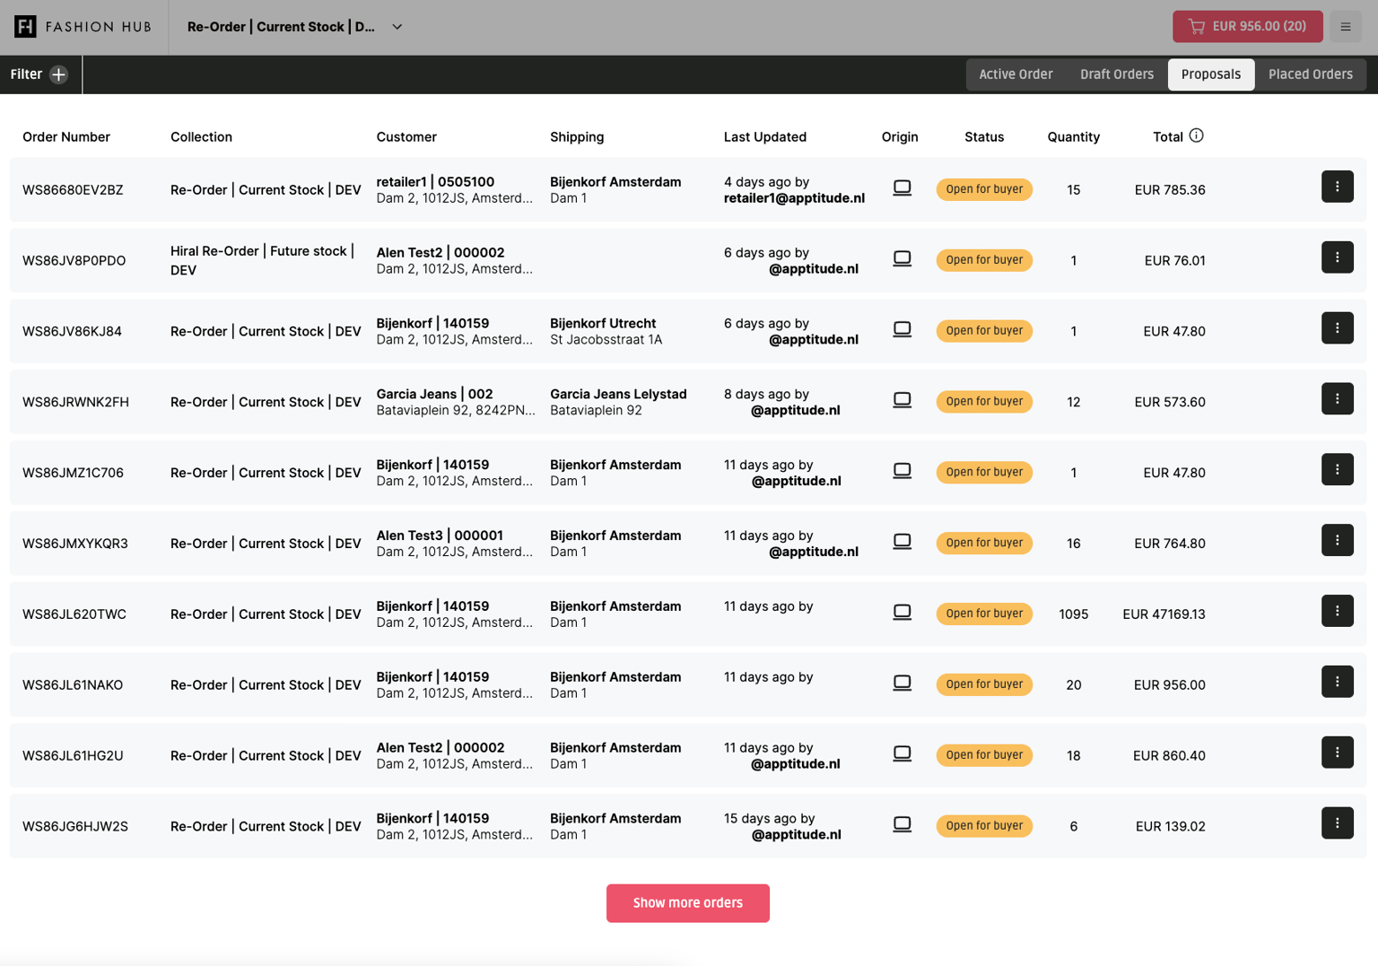Switch to the Placed Orders tab
The image size is (1378, 966).
coord(1309,74)
